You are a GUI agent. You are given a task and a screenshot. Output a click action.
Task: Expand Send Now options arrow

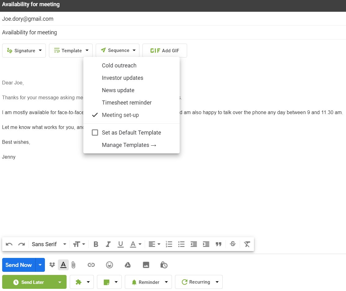tap(40, 265)
